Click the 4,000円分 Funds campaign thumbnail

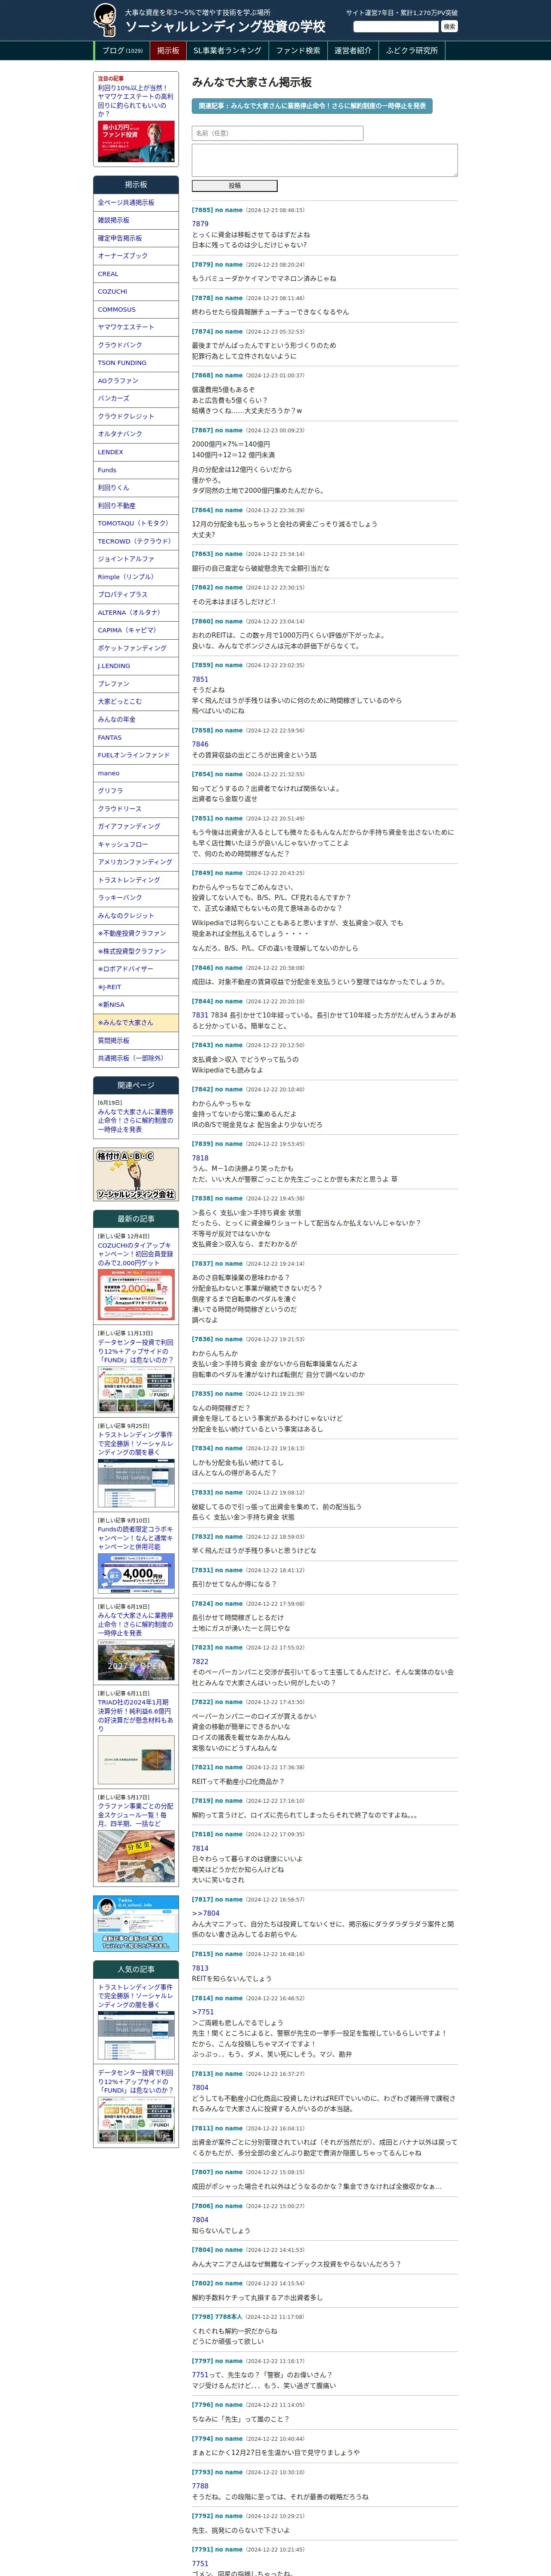pyautogui.click(x=136, y=1574)
